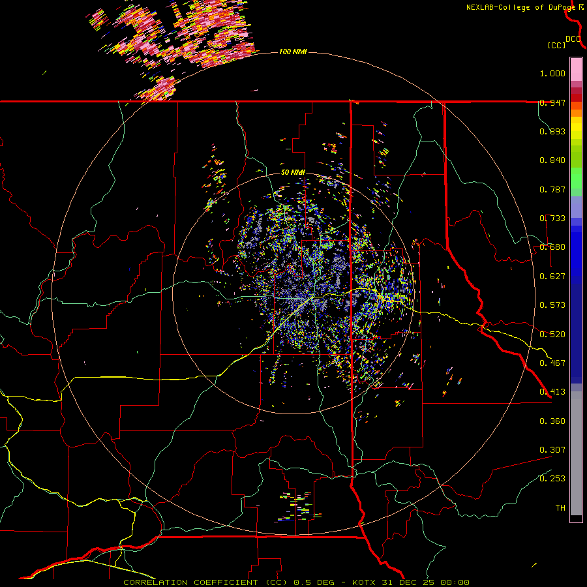Click the KOTX station identifier in caption

tap(365, 582)
